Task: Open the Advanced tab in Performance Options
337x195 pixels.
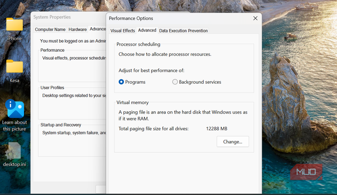Action: coord(147,30)
